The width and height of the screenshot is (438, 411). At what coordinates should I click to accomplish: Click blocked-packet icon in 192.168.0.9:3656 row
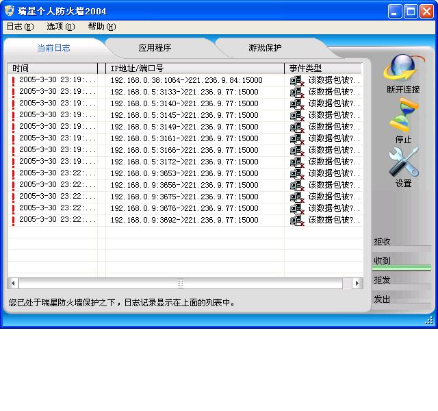[297, 186]
